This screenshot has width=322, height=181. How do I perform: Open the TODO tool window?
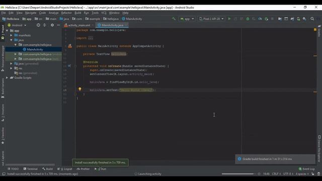click(x=13, y=169)
